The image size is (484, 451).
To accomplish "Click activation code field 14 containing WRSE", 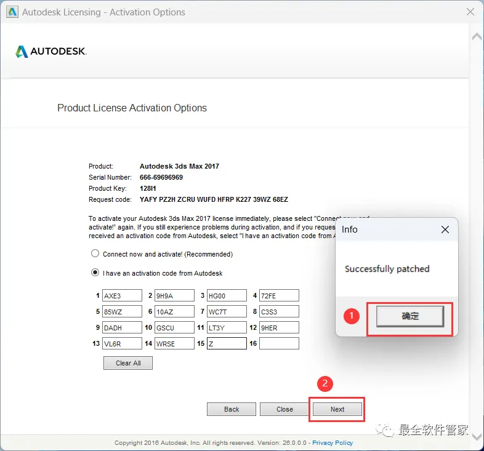I will [174, 344].
